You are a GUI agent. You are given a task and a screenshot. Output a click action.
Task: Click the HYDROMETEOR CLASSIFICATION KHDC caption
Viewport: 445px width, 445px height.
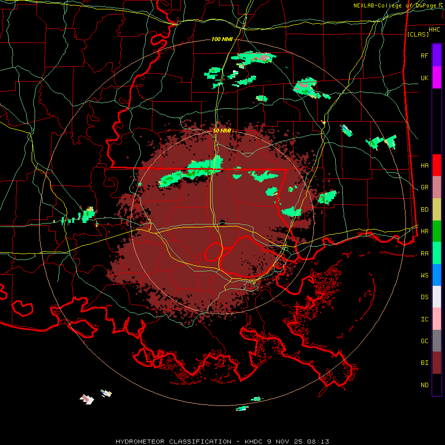222,442
